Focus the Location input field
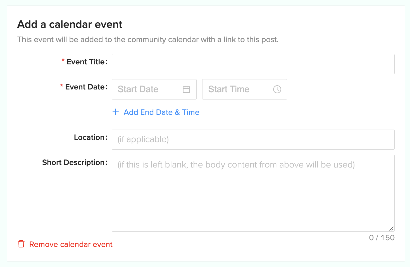410x267 pixels. click(x=253, y=140)
